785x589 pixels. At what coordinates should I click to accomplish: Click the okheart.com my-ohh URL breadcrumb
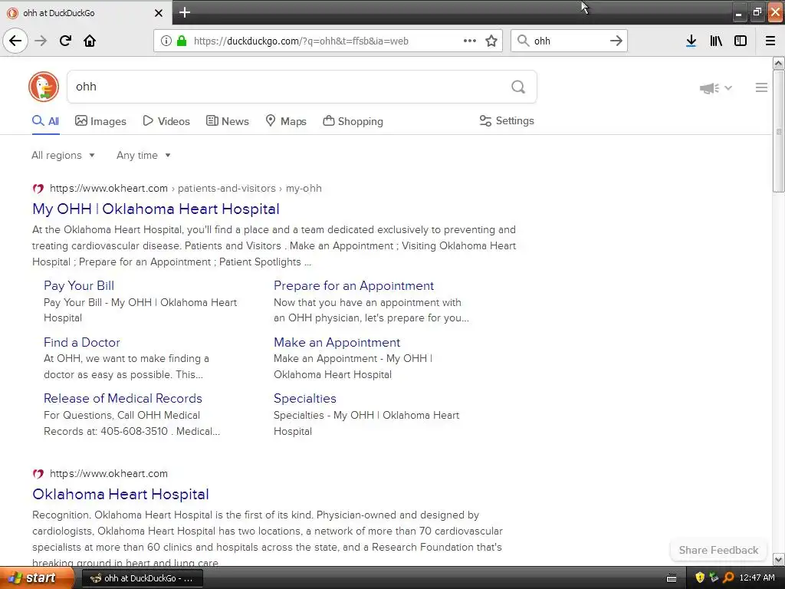(186, 189)
